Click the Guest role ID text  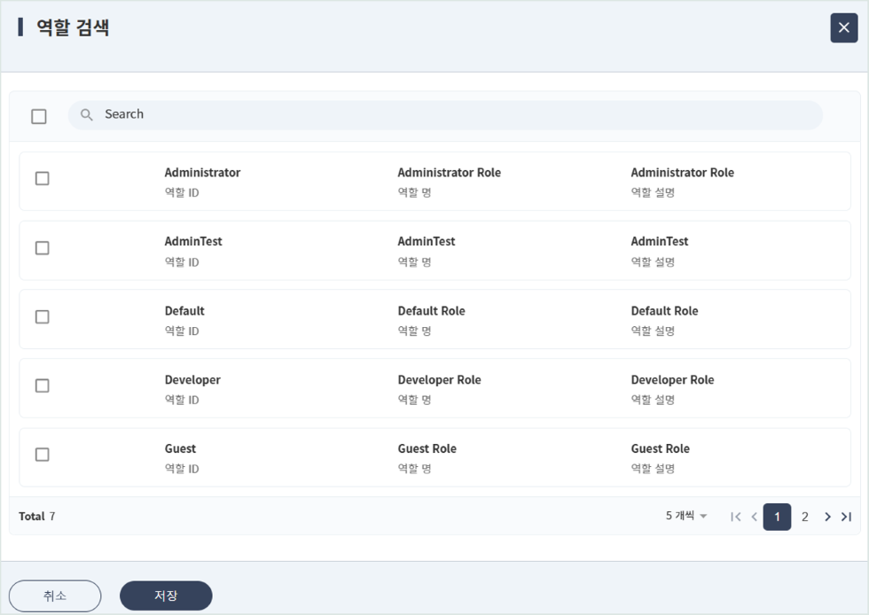tap(180, 448)
